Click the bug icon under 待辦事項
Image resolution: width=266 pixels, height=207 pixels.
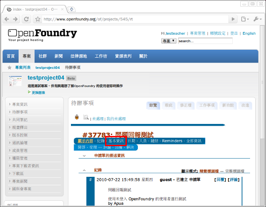(77, 117)
